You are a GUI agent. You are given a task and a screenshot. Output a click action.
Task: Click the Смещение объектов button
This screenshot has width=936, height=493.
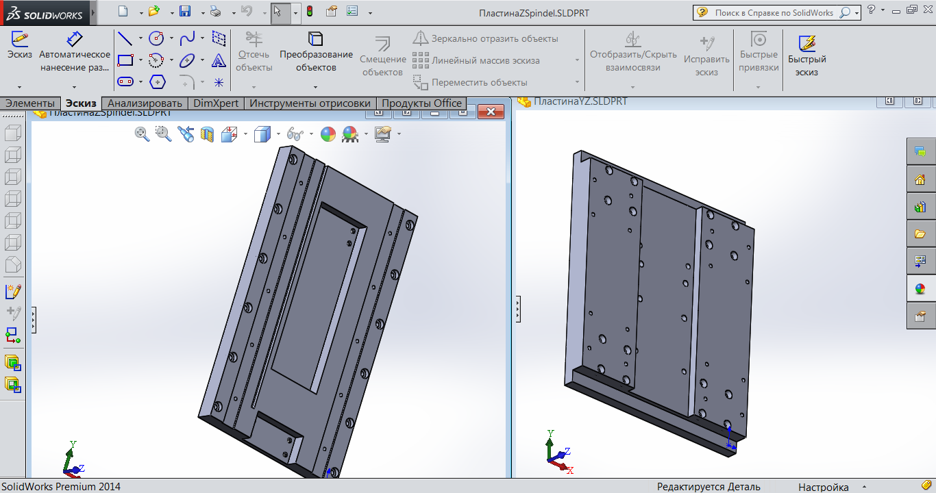383,55
